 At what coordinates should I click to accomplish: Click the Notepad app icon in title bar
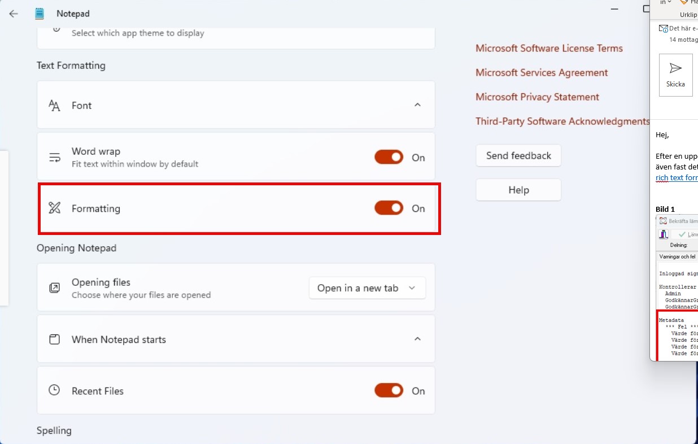[x=39, y=14]
